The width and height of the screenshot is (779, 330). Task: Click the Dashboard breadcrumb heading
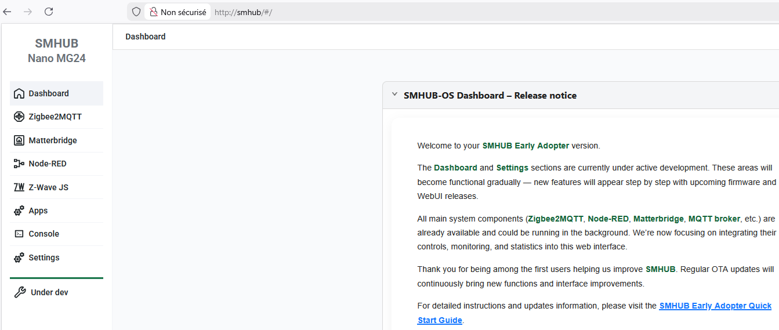[146, 37]
